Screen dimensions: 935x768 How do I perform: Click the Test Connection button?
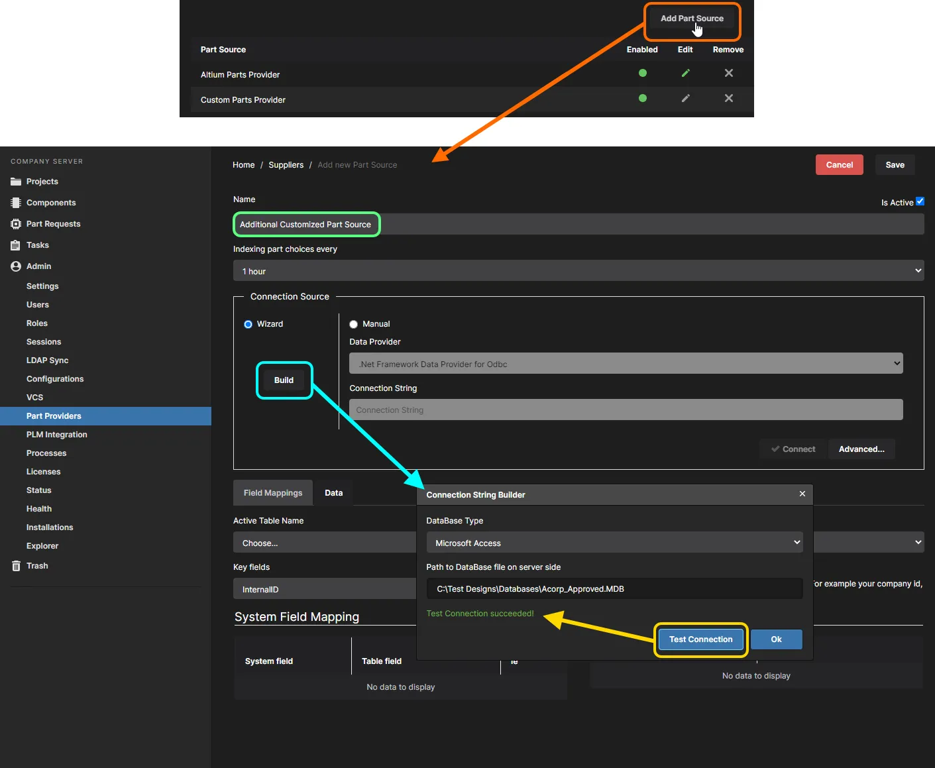tap(700, 639)
